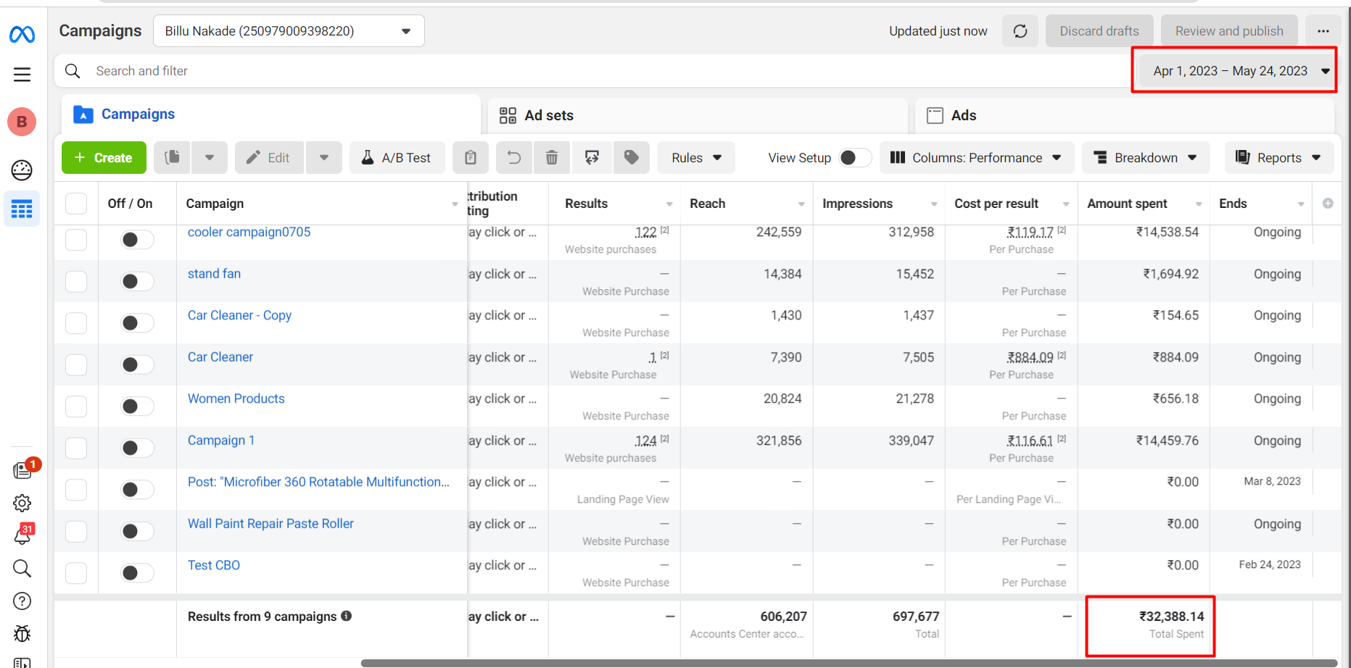The height and width of the screenshot is (668, 1351).
Task: Open the settings gear in sidebar
Action: pyautogui.click(x=22, y=503)
